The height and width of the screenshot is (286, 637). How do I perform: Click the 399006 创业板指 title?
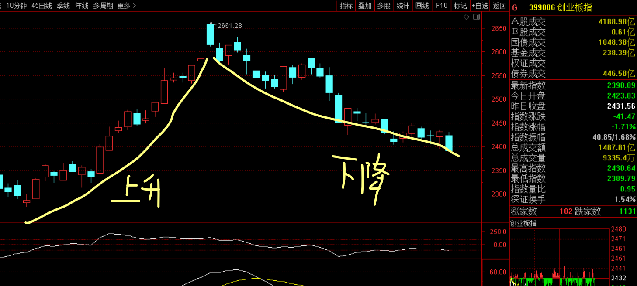561,7
